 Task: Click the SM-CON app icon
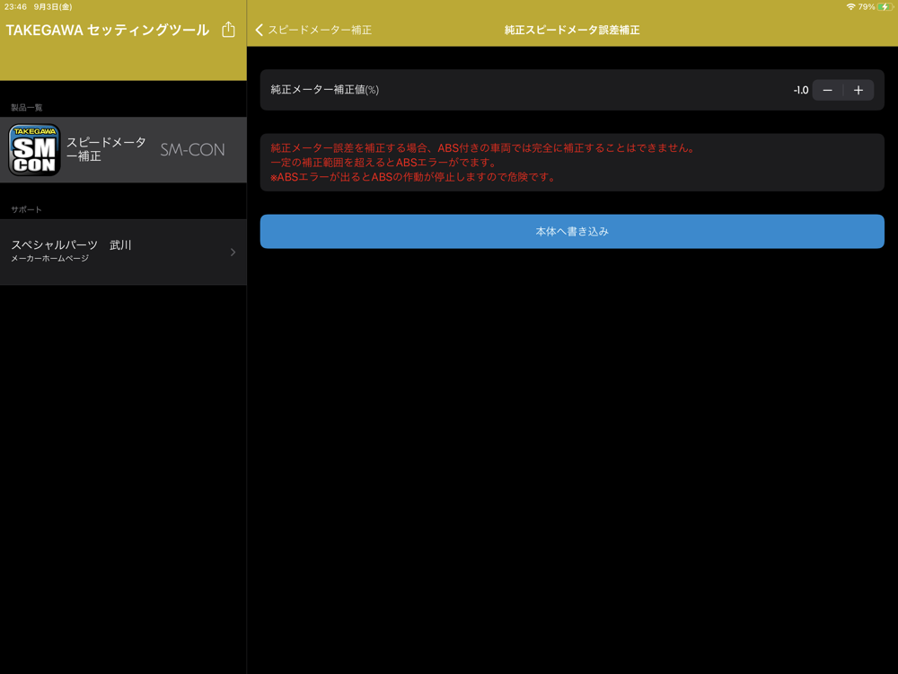[34, 150]
